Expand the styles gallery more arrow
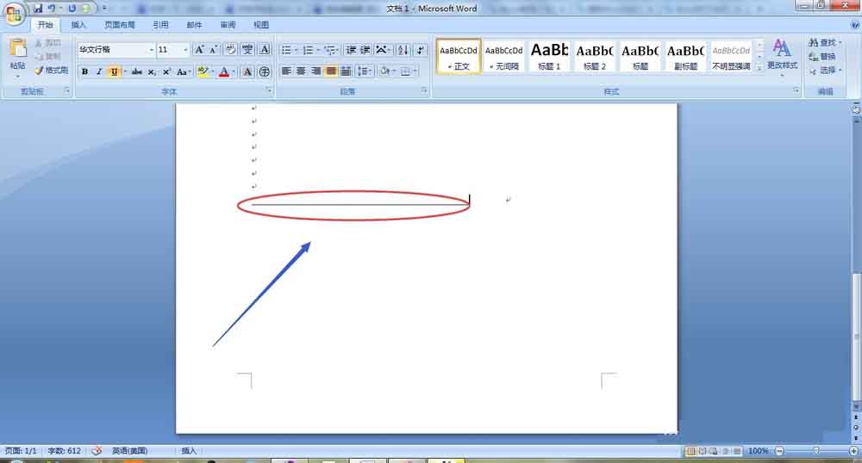The height and width of the screenshot is (463, 862). point(759,67)
